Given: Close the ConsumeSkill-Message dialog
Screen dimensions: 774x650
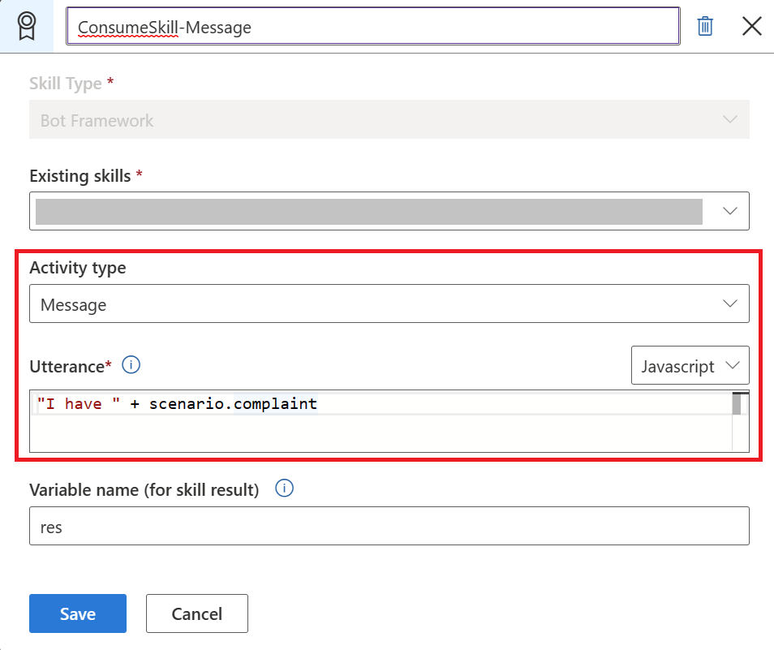Looking at the screenshot, I should coord(751,25).
